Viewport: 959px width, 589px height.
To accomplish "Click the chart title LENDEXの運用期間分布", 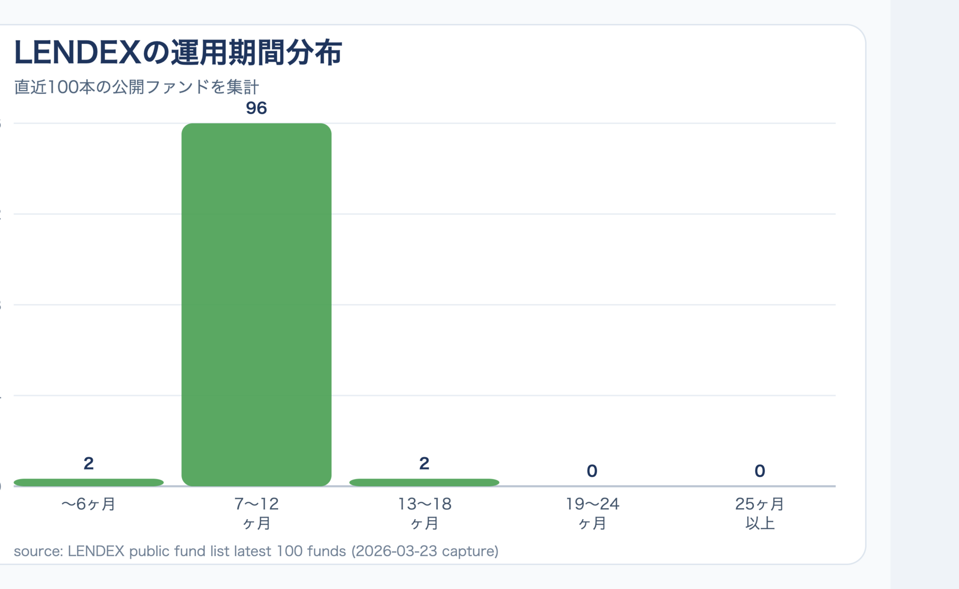I will point(178,52).
